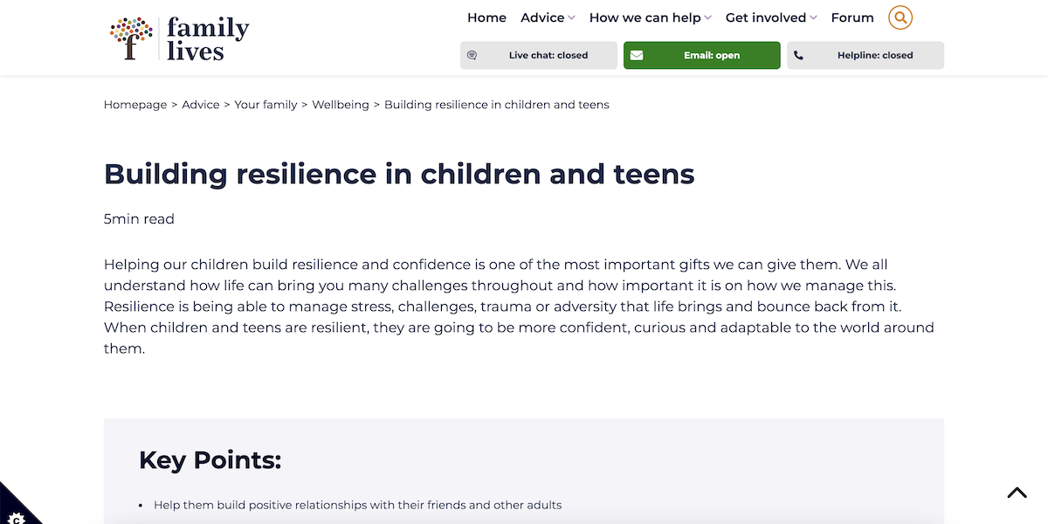
Task: Follow the Your family breadcrumb link
Action: (x=266, y=105)
